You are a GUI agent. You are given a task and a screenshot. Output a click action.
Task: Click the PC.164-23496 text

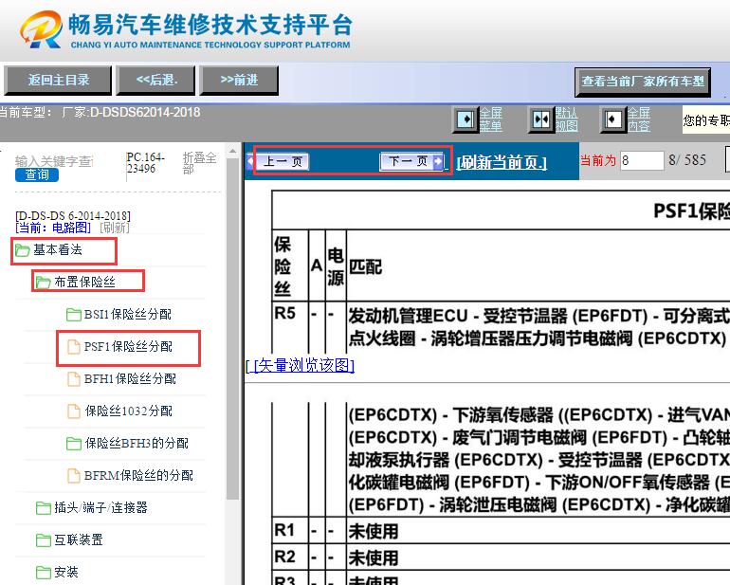point(145,163)
